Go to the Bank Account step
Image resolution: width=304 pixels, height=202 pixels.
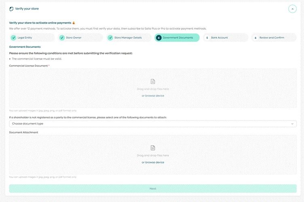tap(219, 38)
